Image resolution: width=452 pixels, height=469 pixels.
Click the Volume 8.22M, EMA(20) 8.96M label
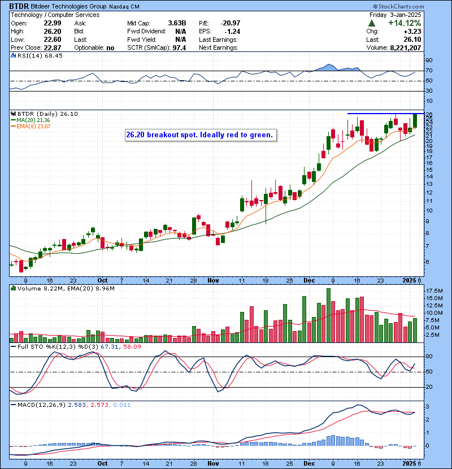click(x=66, y=289)
